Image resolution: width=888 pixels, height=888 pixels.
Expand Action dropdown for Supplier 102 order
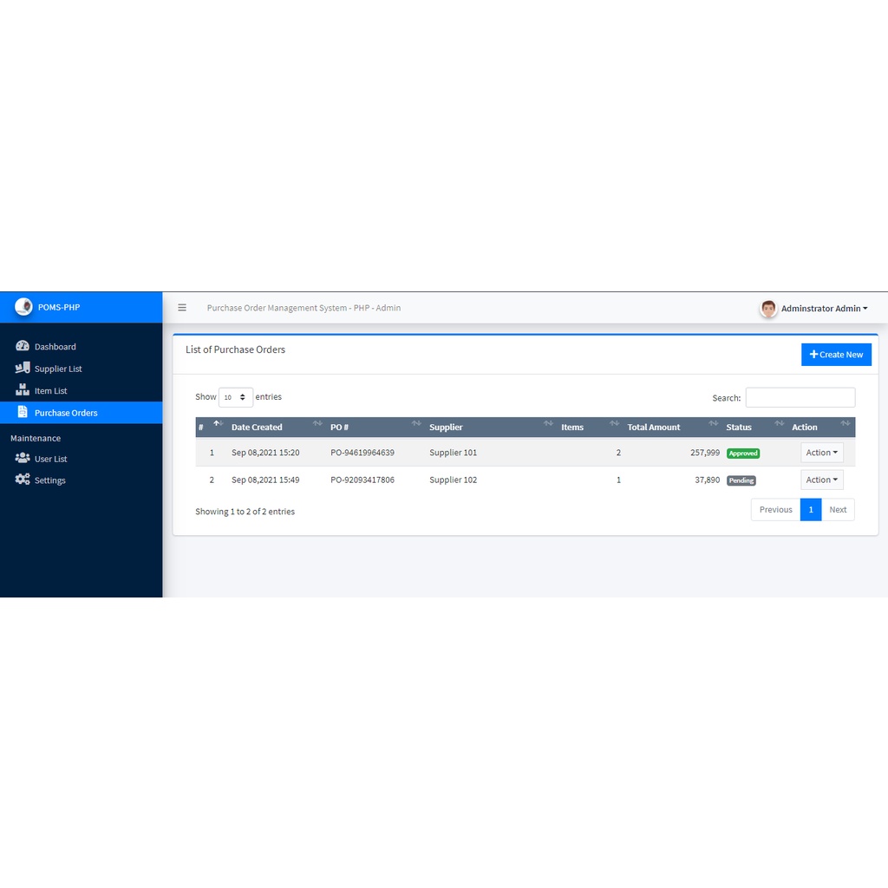coord(821,480)
